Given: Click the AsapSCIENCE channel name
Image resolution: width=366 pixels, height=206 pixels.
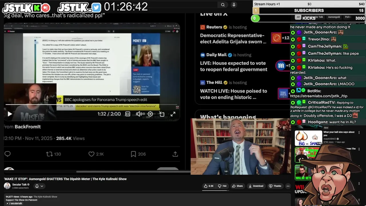Looking at the screenshot, I should click(329, 139).
